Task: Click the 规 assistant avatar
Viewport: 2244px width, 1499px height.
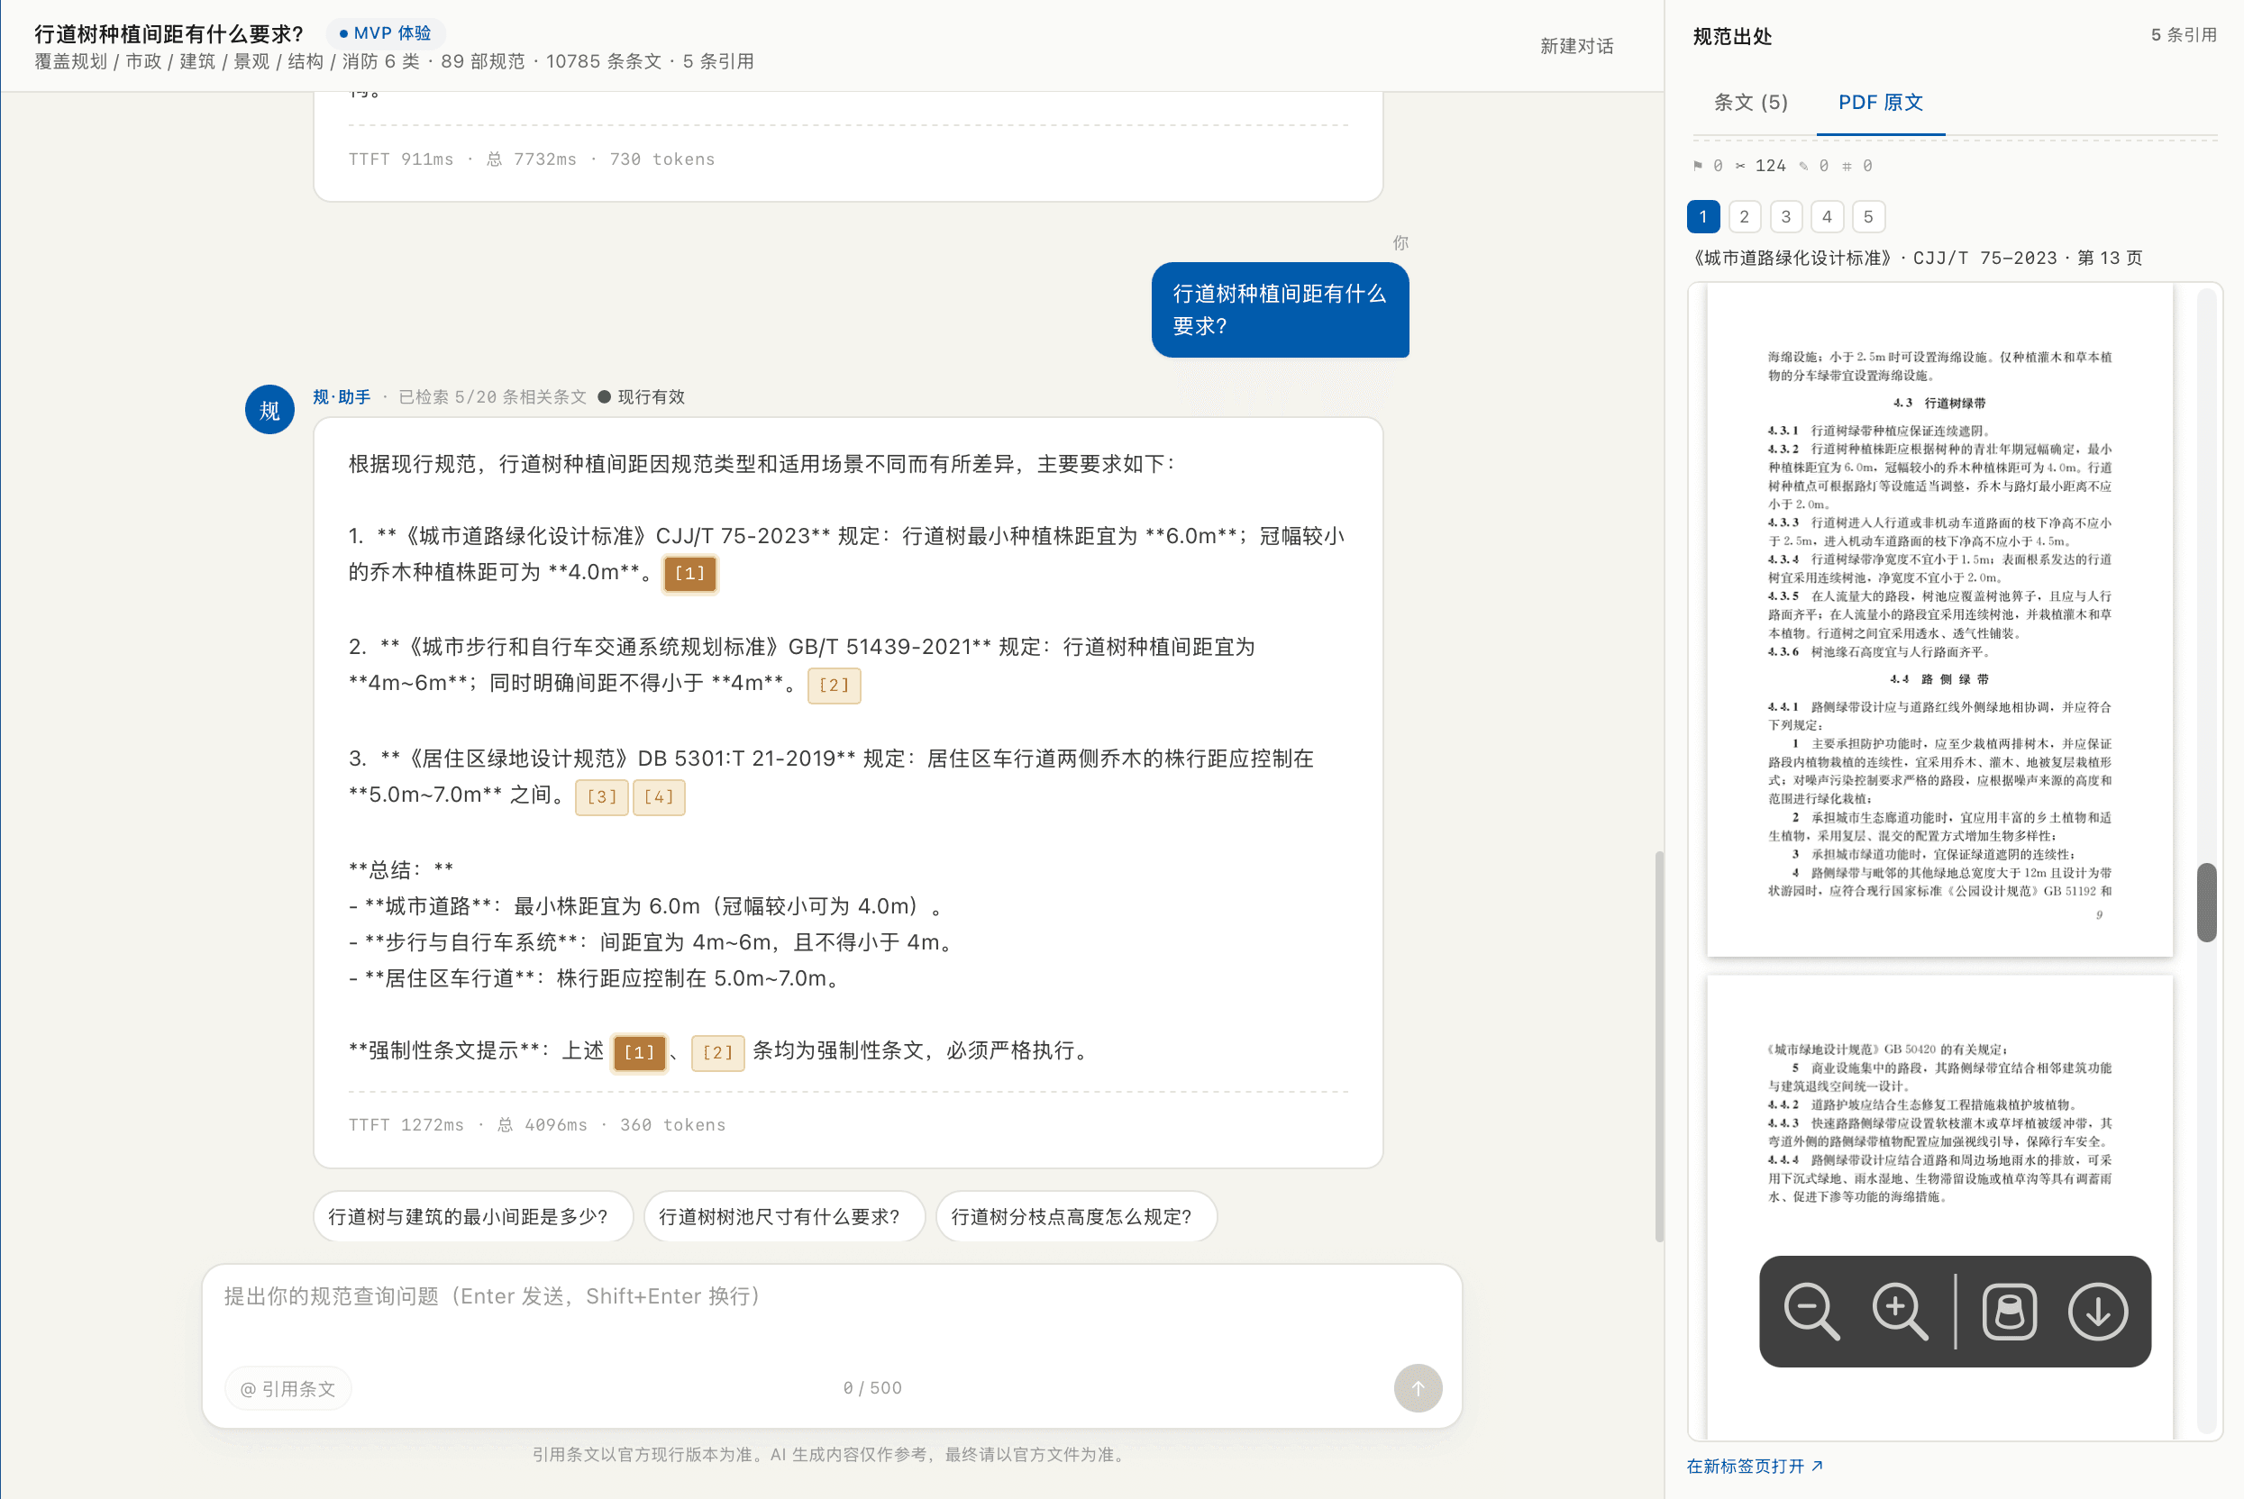Action: [269, 410]
